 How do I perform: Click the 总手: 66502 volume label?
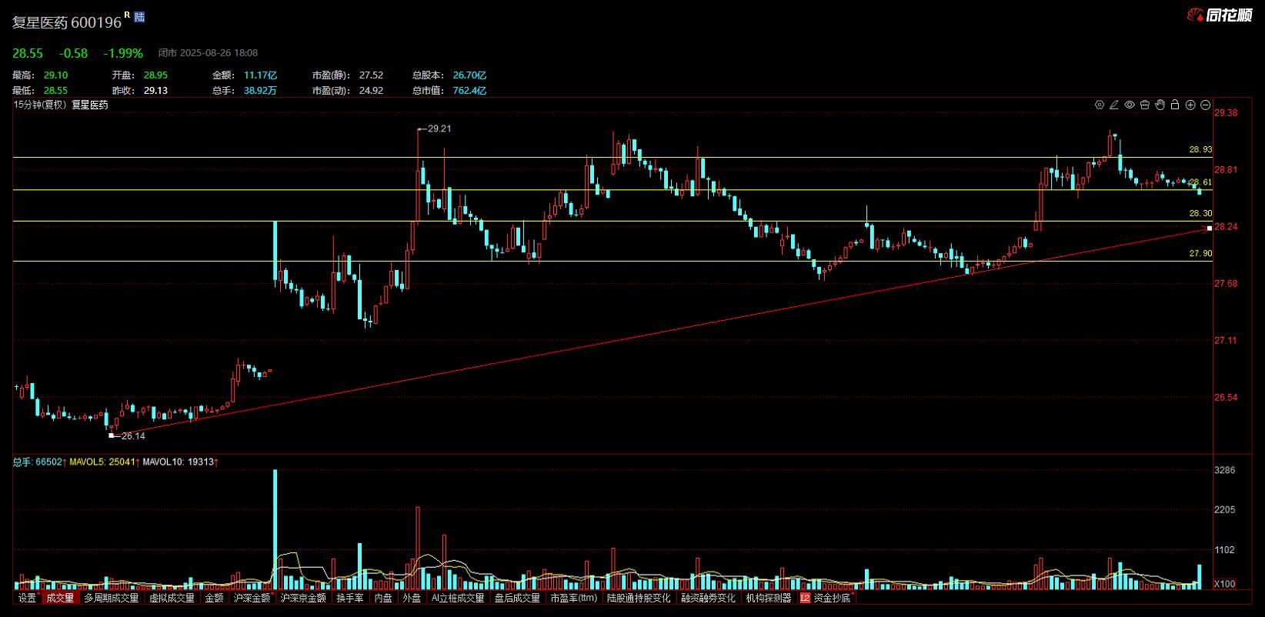point(37,462)
